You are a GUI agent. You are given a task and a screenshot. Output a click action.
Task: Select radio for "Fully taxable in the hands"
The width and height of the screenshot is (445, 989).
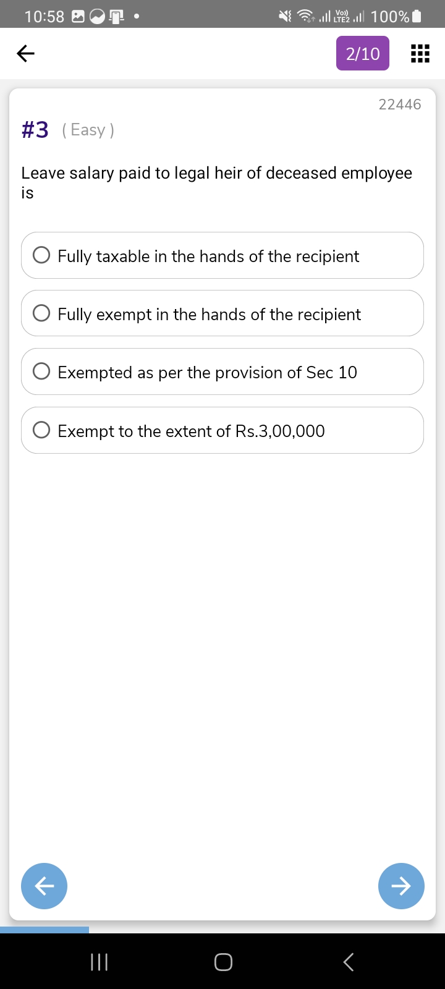click(41, 255)
